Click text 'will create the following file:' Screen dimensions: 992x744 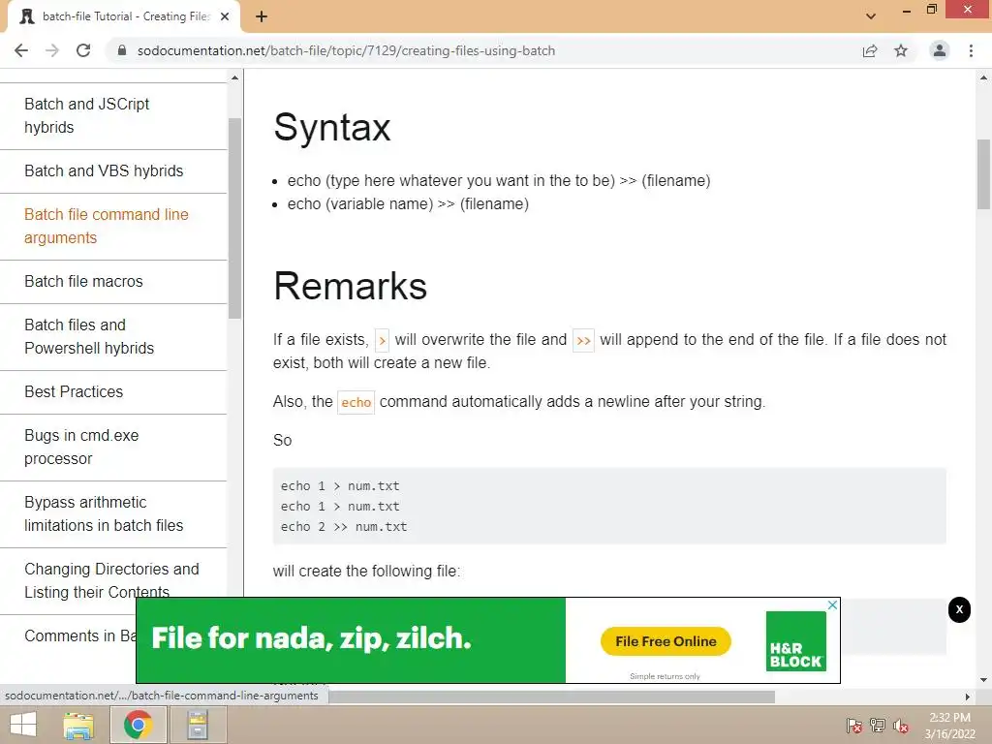click(x=367, y=572)
